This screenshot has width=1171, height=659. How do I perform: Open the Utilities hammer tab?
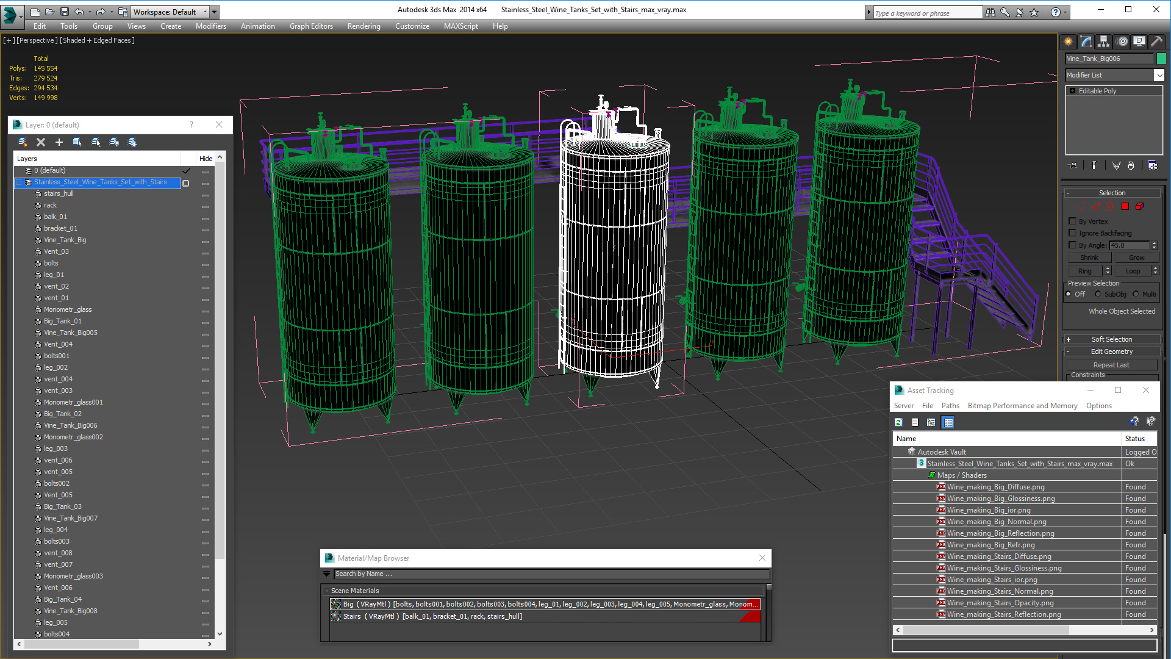point(1156,41)
